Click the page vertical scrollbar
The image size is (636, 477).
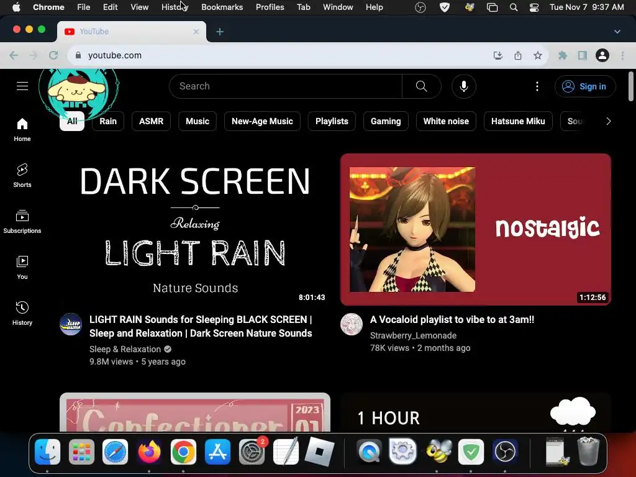[x=631, y=86]
